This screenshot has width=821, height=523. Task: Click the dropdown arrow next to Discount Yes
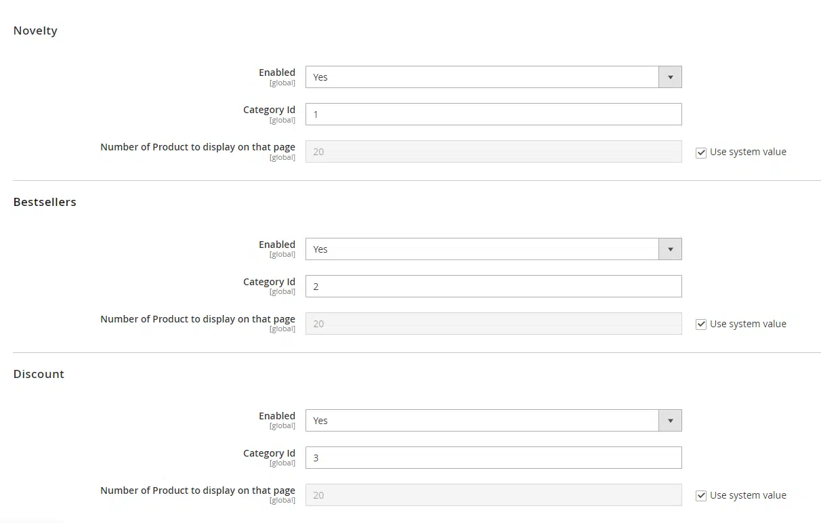pyautogui.click(x=670, y=420)
